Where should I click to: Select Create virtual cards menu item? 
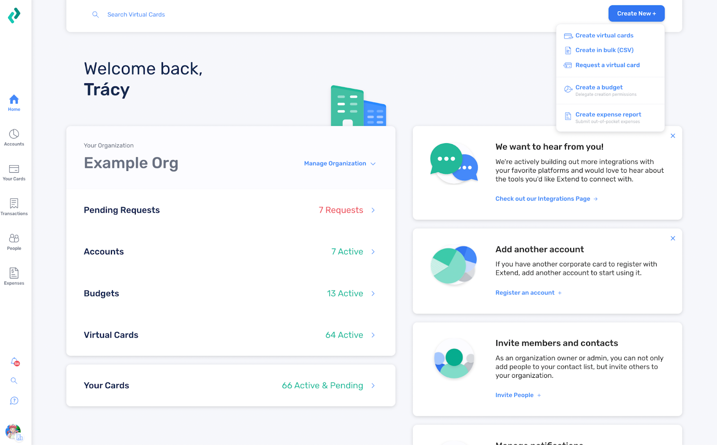coord(604,35)
